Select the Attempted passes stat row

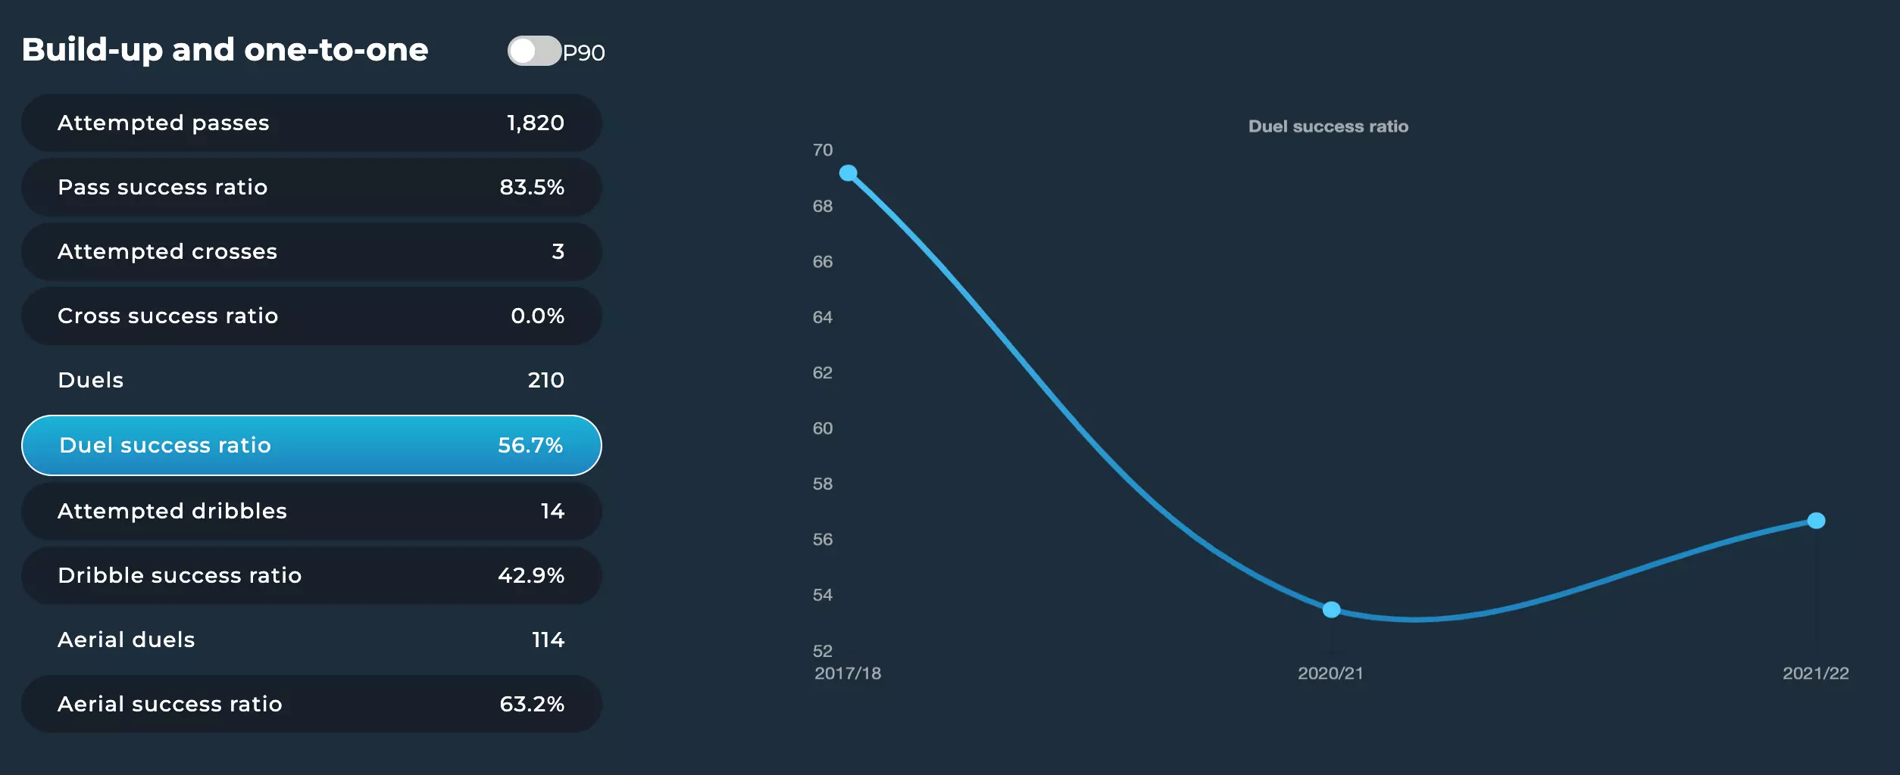[x=311, y=123]
